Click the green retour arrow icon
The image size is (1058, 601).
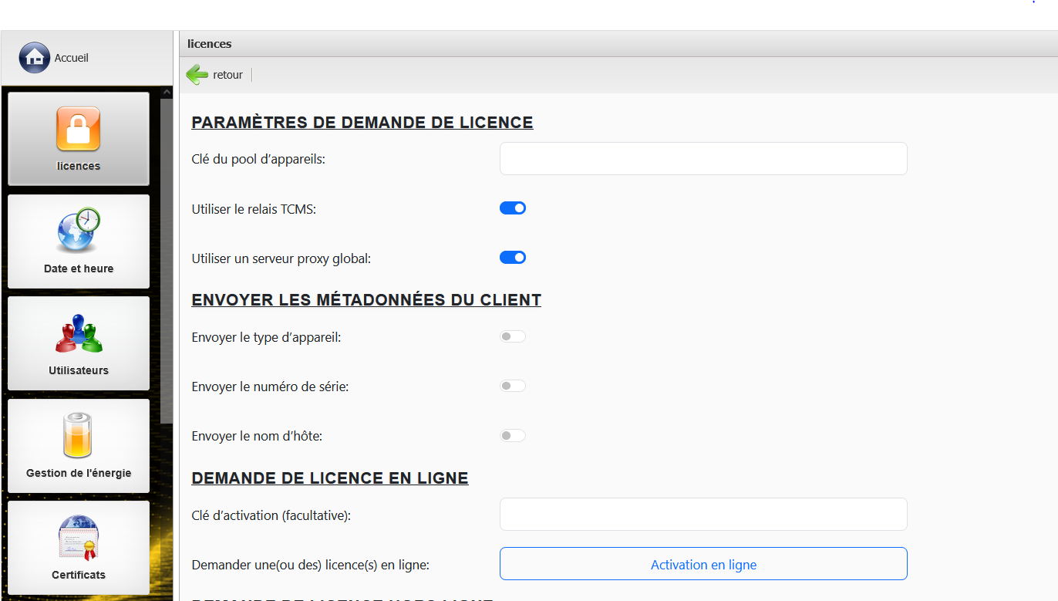click(x=197, y=75)
